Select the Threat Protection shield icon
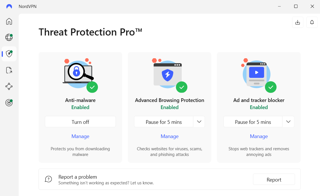Viewport: 320px width, 196px height. click(9, 54)
